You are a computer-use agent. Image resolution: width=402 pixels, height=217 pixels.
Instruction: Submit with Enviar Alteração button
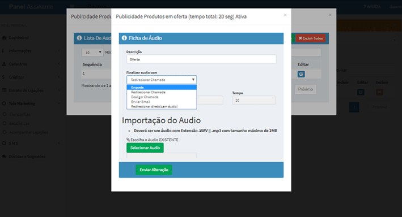pos(154,170)
